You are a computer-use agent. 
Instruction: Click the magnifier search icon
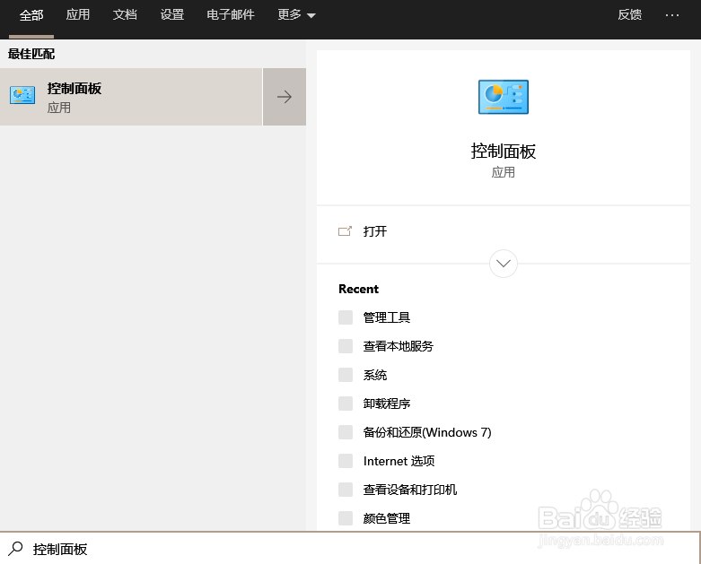point(15,549)
